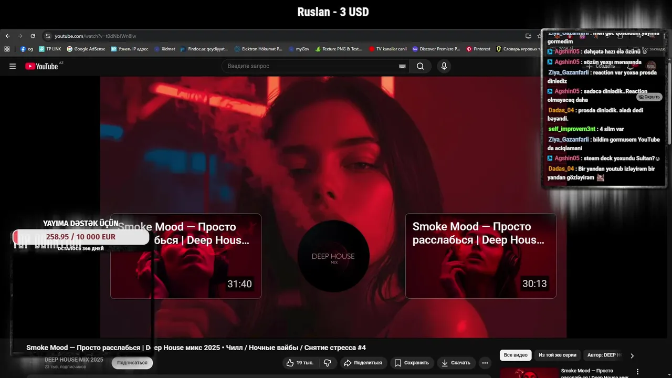The image size is (672, 378).
Task: Click the magnifier search button
Action: (x=420, y=66)
